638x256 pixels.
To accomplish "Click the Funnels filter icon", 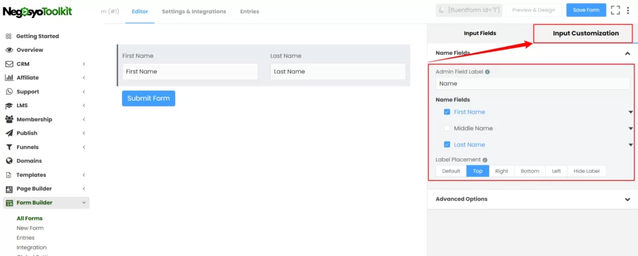I will point(9,147).
